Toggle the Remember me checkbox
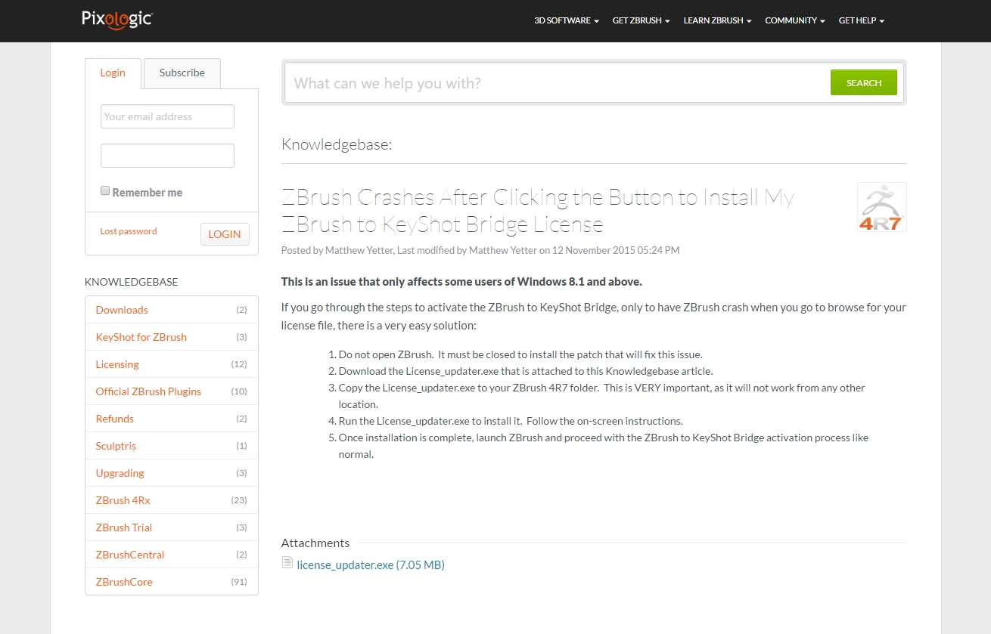 point(105,191)
